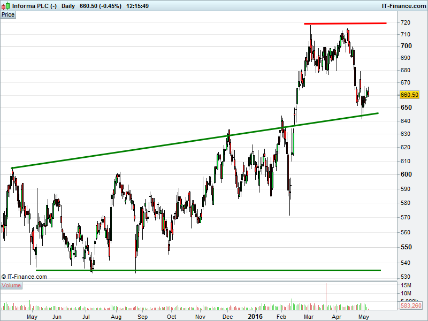Click the 590 price axis label
This screenshot has height=321, width=428.
[x=406, y=189]
